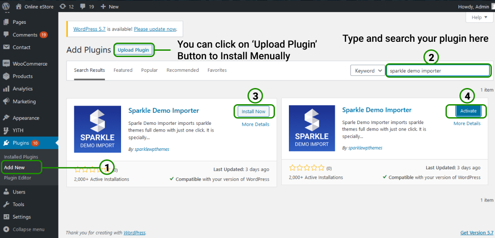Click sparklewpthemes author link in right card
The width and height of the screenshot is (495, 238).
365,148
